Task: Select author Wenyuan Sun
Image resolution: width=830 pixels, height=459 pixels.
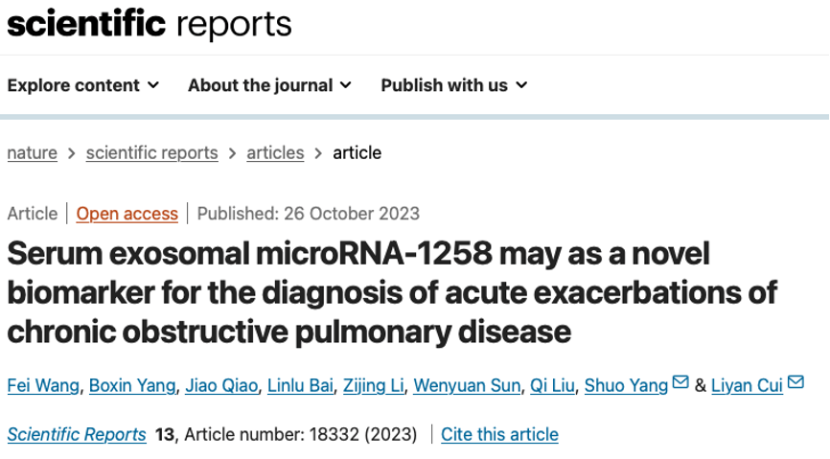Action: pos(467,385)
